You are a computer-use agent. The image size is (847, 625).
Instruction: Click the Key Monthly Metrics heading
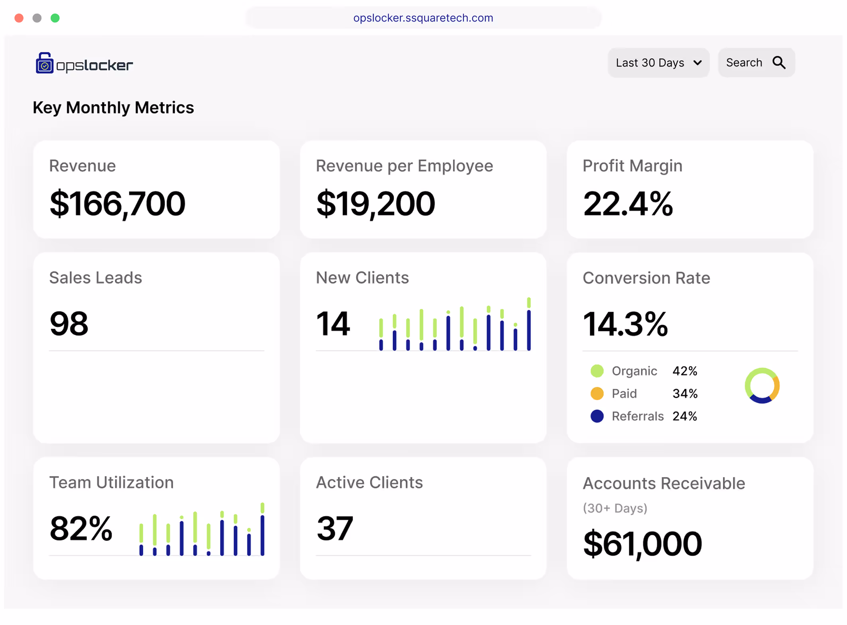(113, 108)
